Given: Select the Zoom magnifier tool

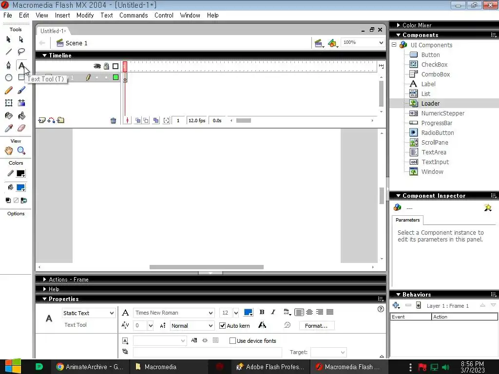Looking at the screenshot, I should pos(21,150).
